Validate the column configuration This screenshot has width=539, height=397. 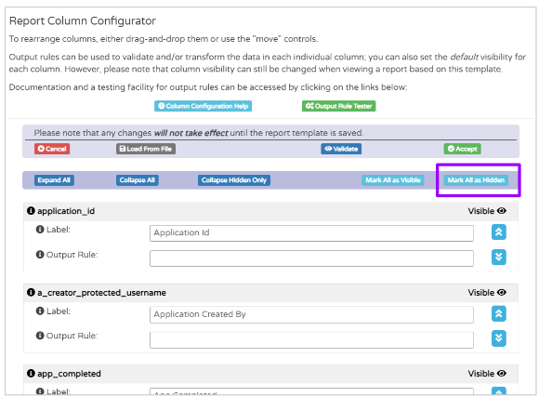click(341, 149)
